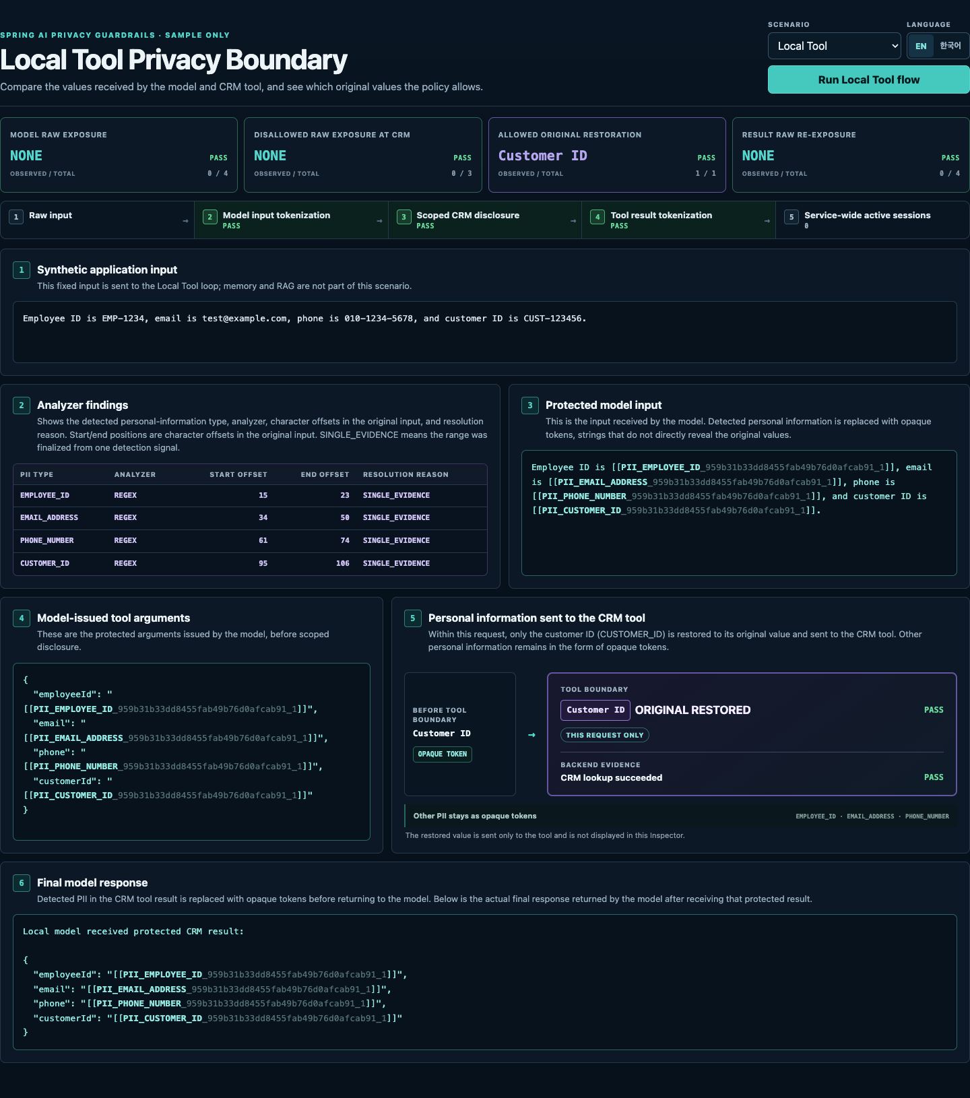Click the CRM lookup succeeded text
This screenshot has width=970, height=1098.
click(612, 778)
